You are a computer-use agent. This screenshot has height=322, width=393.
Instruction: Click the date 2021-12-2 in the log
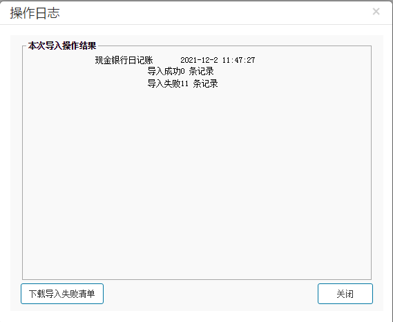point(199,60)
